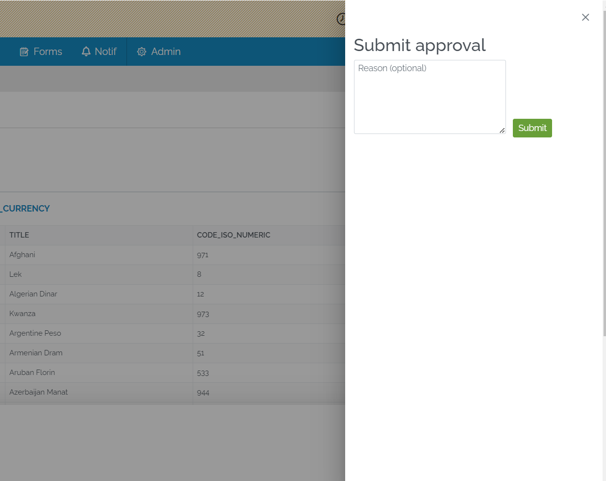The image size is (606, 481).
Task: Click numeric code 51
Action: (201, 353)
